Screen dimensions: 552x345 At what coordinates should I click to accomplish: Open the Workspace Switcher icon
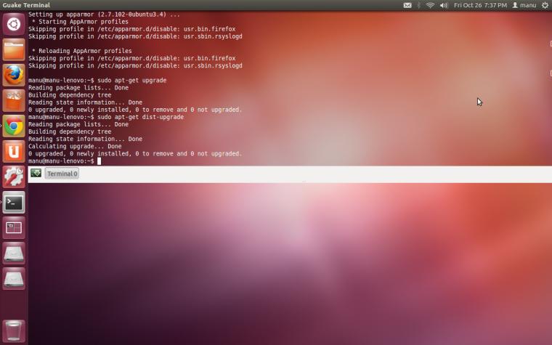(14, 228)
